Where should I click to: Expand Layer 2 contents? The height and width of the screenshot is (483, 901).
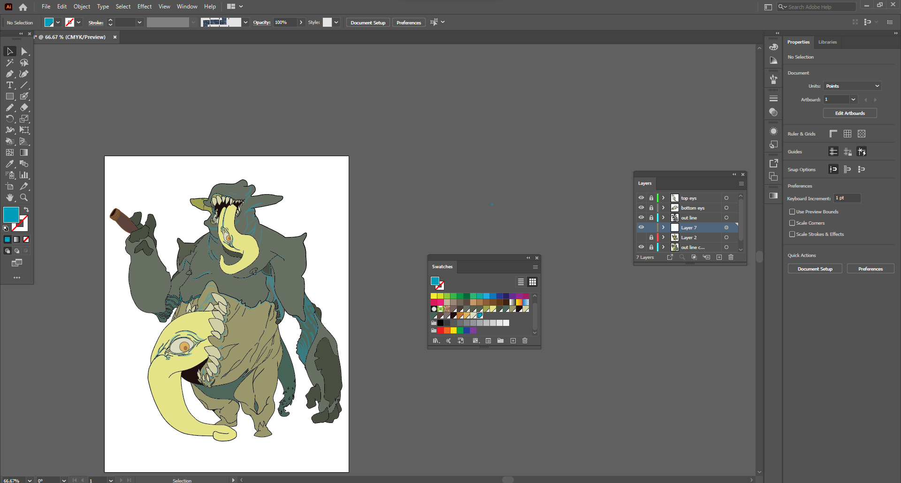pyautogui.click(x=664, y=237)
